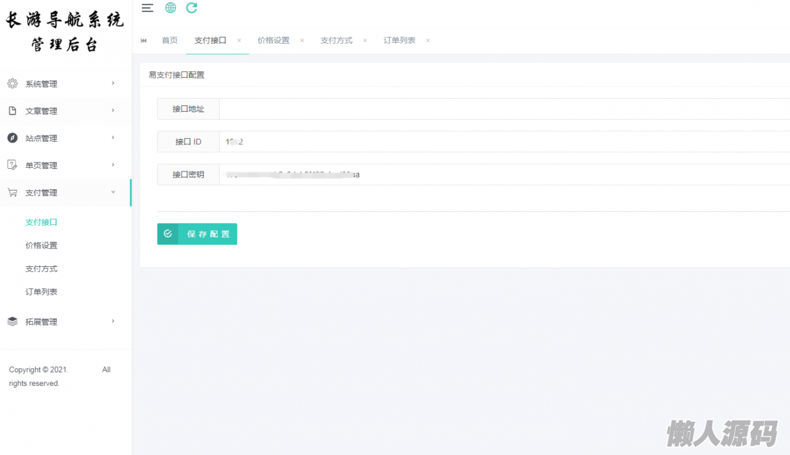Close the 支付方式 tab
Screen dimensions: 790x455
pos(365,41)
